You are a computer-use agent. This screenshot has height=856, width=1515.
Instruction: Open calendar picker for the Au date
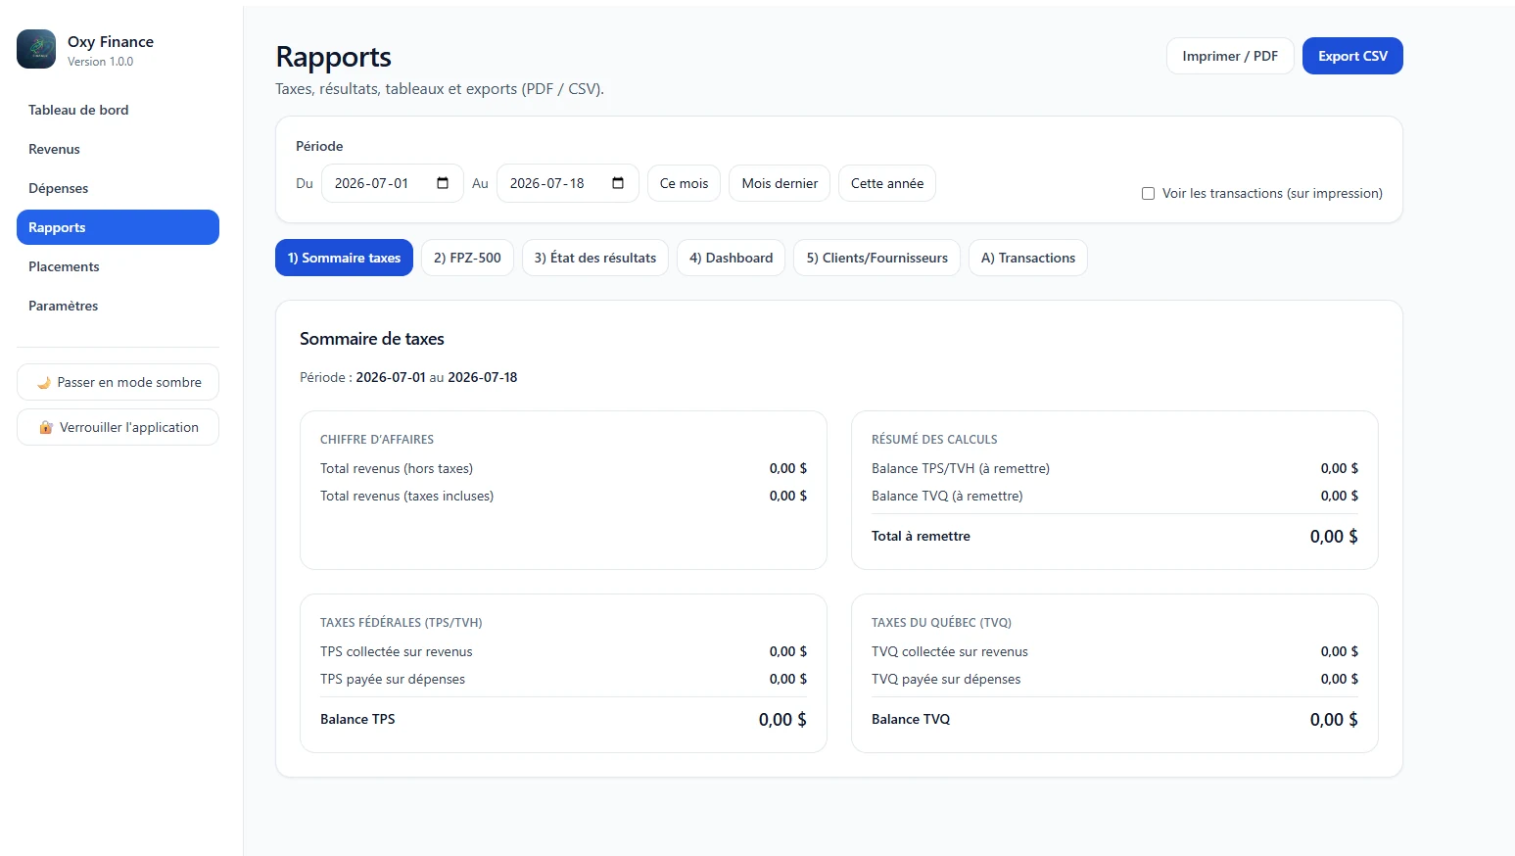(x=618, y=183)
